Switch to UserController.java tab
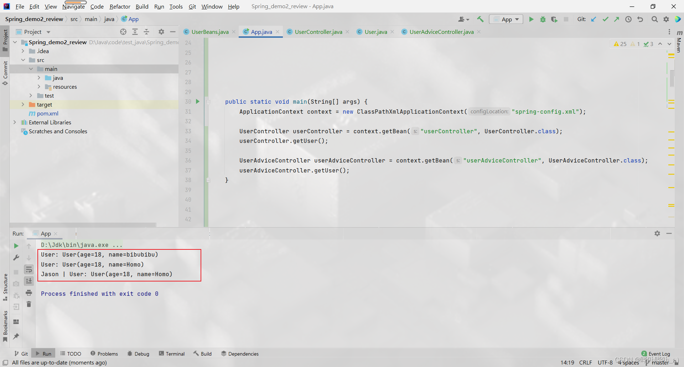Image resolution: width=684 pixels, height=367 pixels. point(318,32)
